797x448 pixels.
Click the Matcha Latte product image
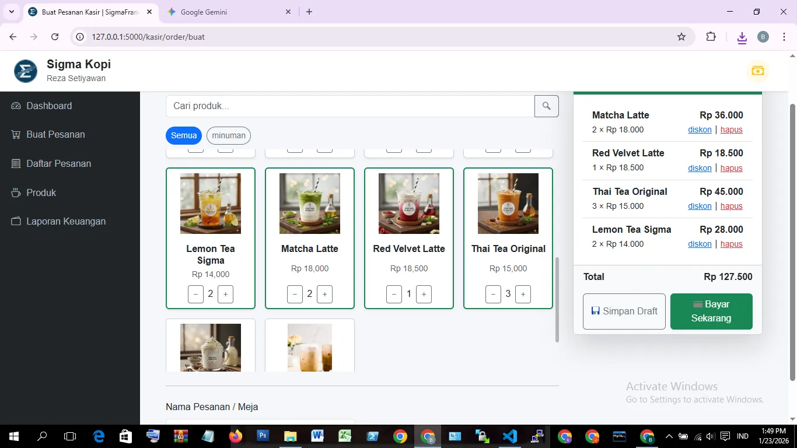[310, 204]
